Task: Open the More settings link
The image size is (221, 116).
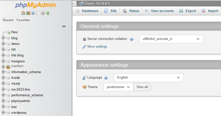Action: pos(97,47)
